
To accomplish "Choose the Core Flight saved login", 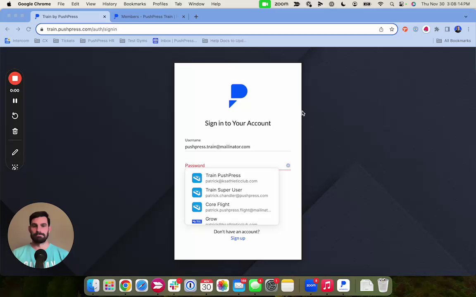I will click(232, 207).
